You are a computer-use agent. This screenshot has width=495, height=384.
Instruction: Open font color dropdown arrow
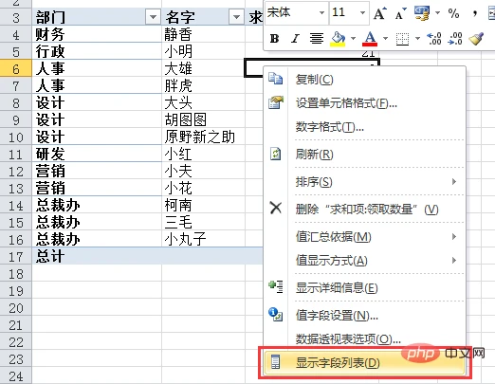385,39
